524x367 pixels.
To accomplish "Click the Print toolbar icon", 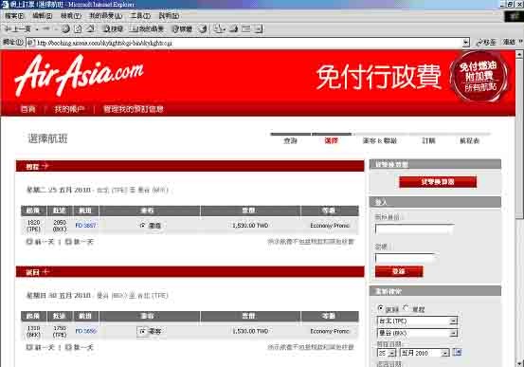I will point(234,28).
